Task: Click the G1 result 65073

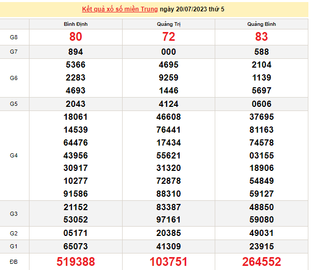Action: (76, 246)
